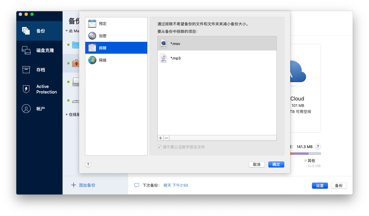
Task: Select the Network (网络) settings tab
Action: 116,60
